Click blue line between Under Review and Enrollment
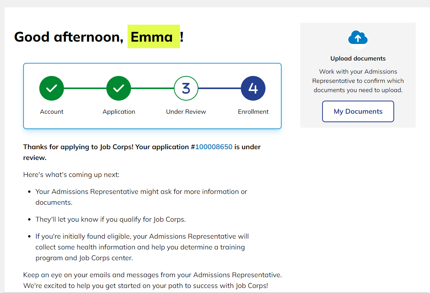The width and height of the screenshot is (430, 293). (x=219, y=88)
